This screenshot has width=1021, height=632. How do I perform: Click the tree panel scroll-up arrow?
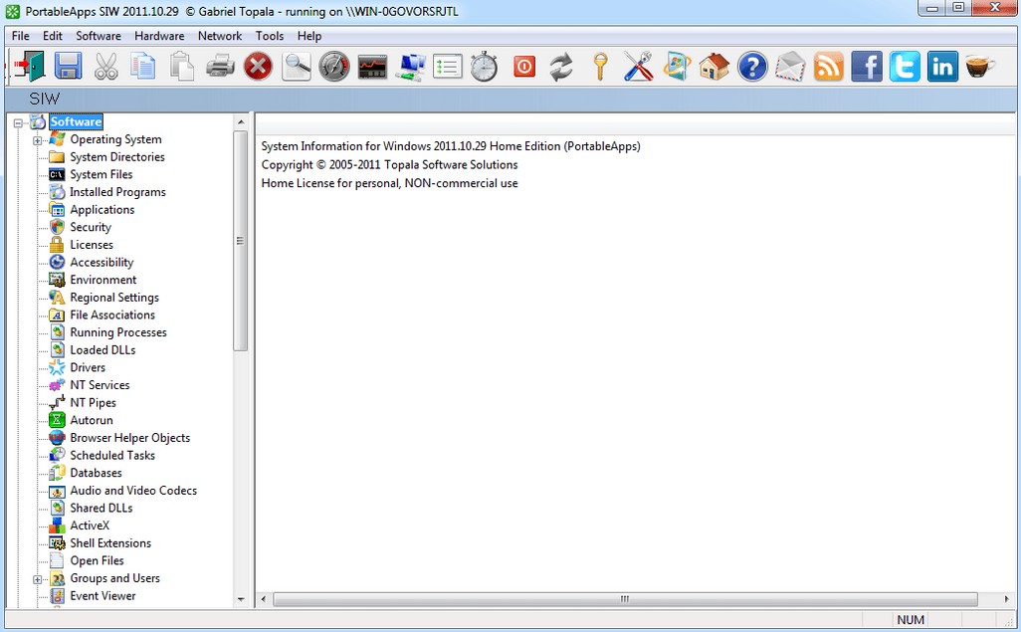tap(241, 121)
